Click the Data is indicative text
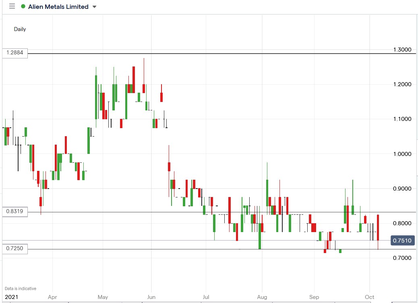This screenshot has height=303, width=418. [19, 288]
